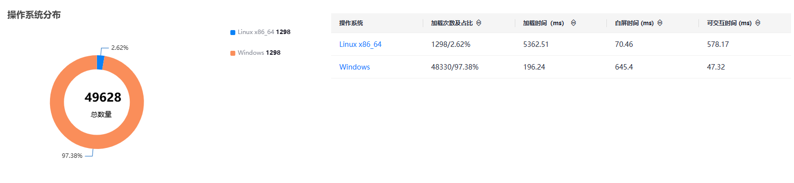This screenshot has height=183, width=794.
Task: Open the Windows link in table
Action: 354,67
